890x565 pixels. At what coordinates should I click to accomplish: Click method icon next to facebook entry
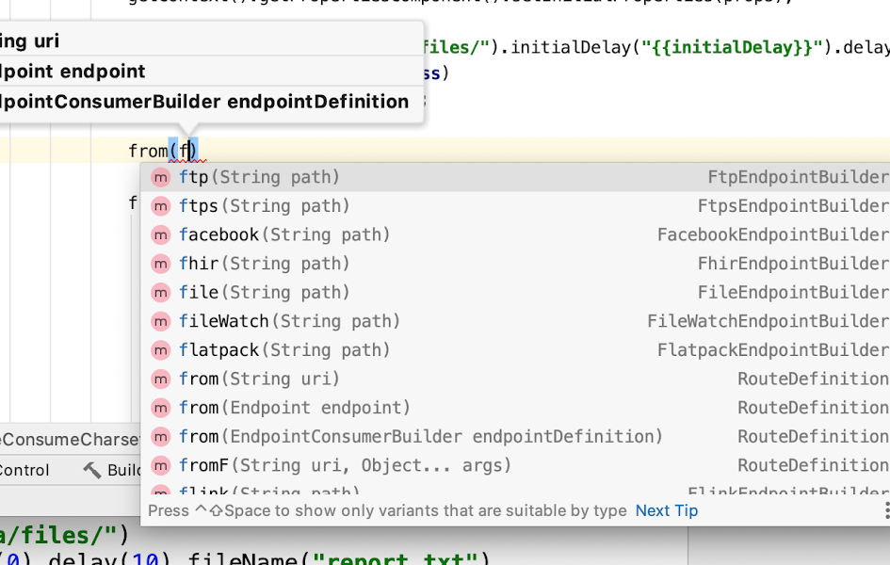point(161,234)
